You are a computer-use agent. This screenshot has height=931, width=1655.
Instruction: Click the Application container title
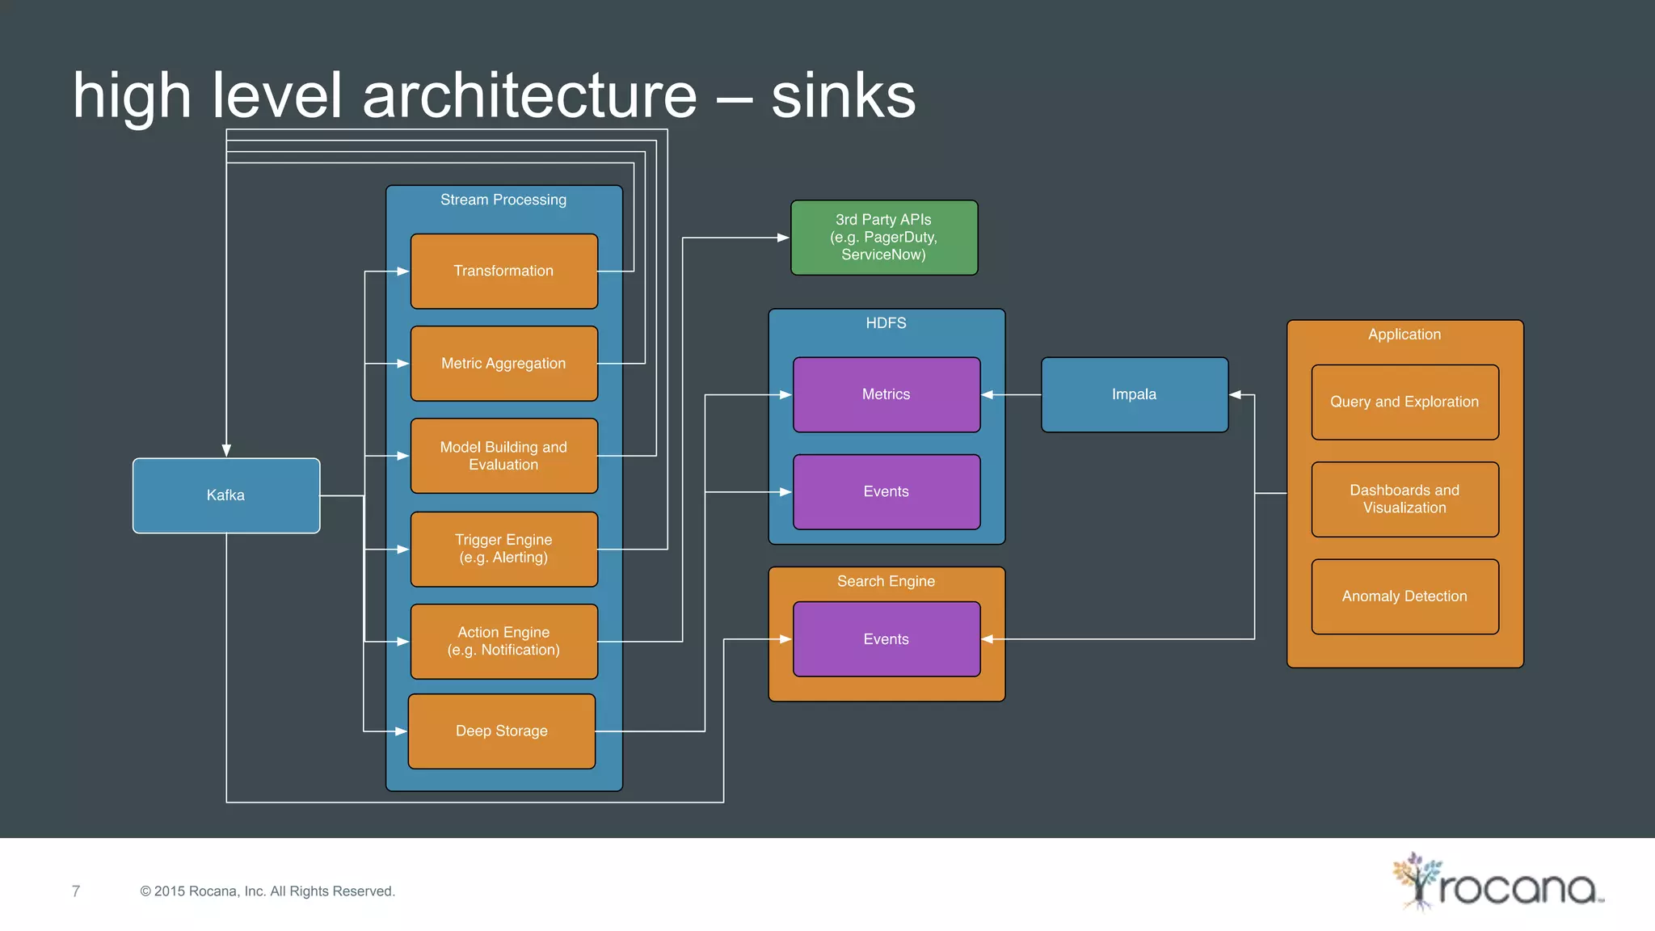[1404, 335]
